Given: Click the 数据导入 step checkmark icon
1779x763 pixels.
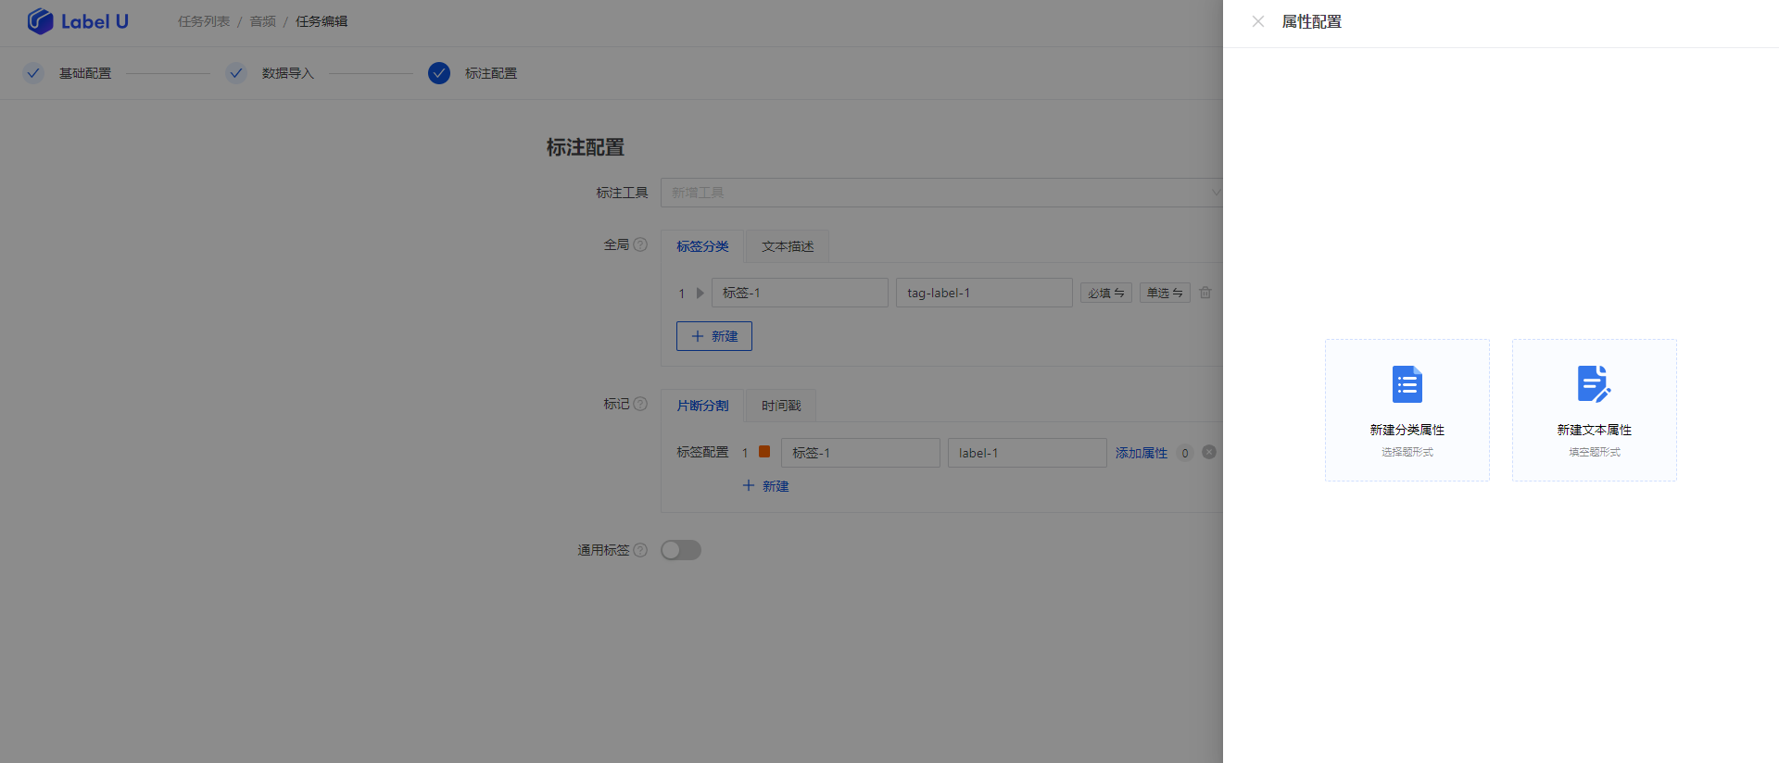Looking at the screenshot, I should (x=236, y=73).
